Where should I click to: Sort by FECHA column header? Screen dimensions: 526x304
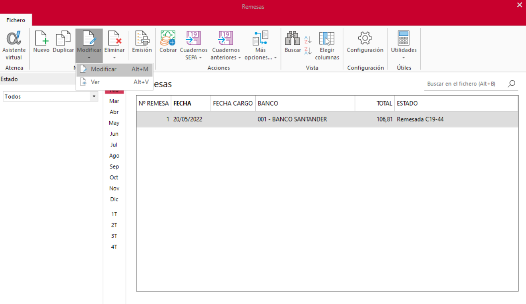pyautogui.click(x=191, y=103)
